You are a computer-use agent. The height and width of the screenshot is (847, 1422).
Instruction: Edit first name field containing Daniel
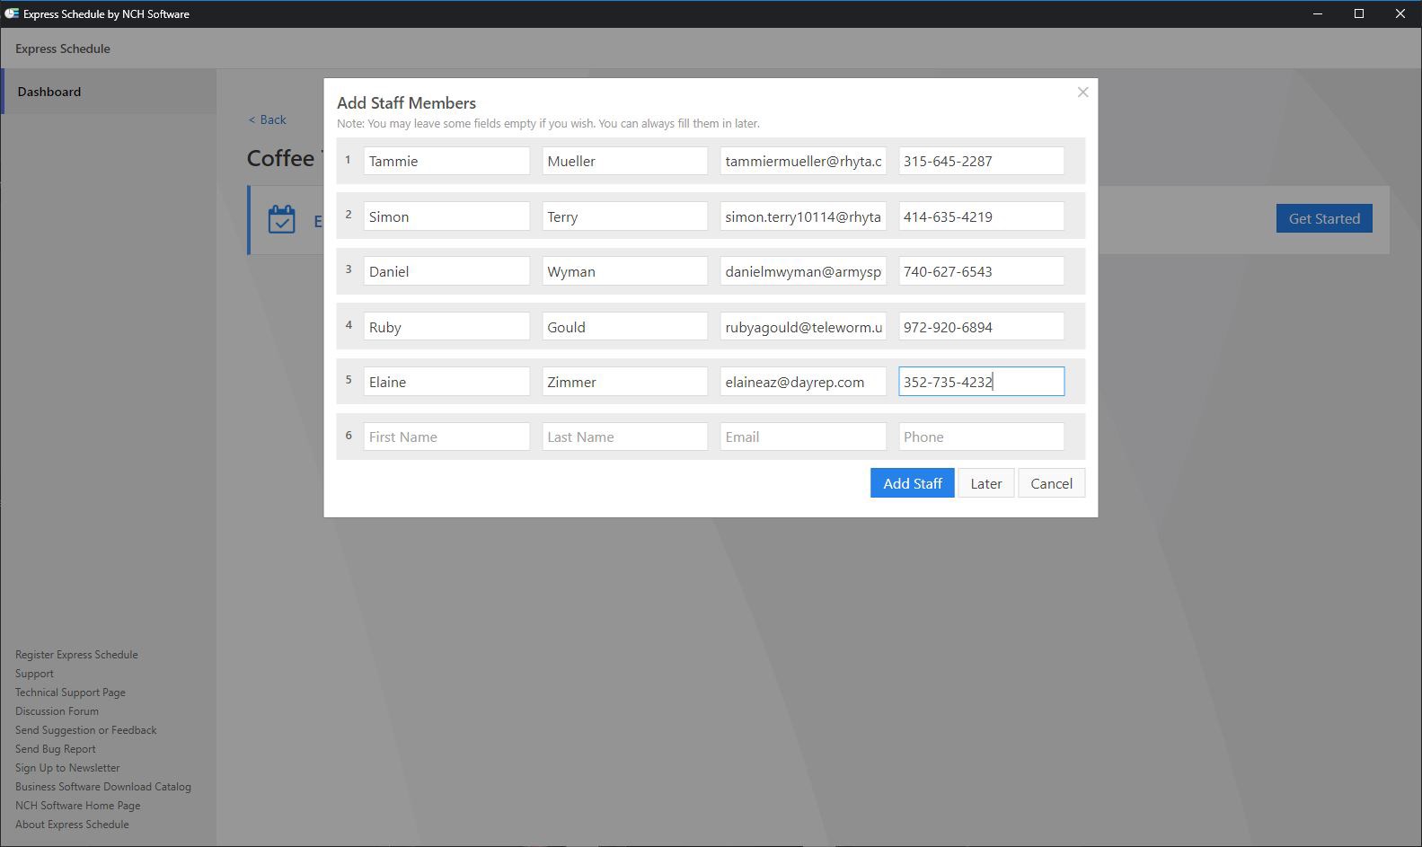[x=446, y=271]
